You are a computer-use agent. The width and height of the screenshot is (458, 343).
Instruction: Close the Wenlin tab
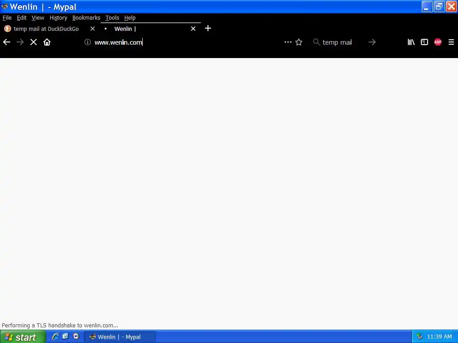(193, 29)
